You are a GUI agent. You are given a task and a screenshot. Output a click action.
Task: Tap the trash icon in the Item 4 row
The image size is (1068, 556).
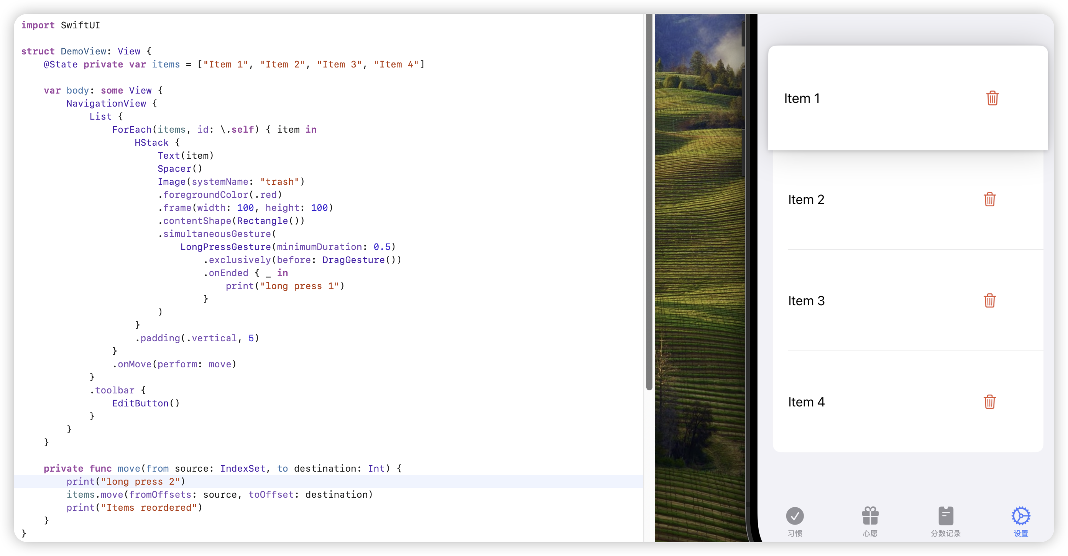tap(990, 402)
